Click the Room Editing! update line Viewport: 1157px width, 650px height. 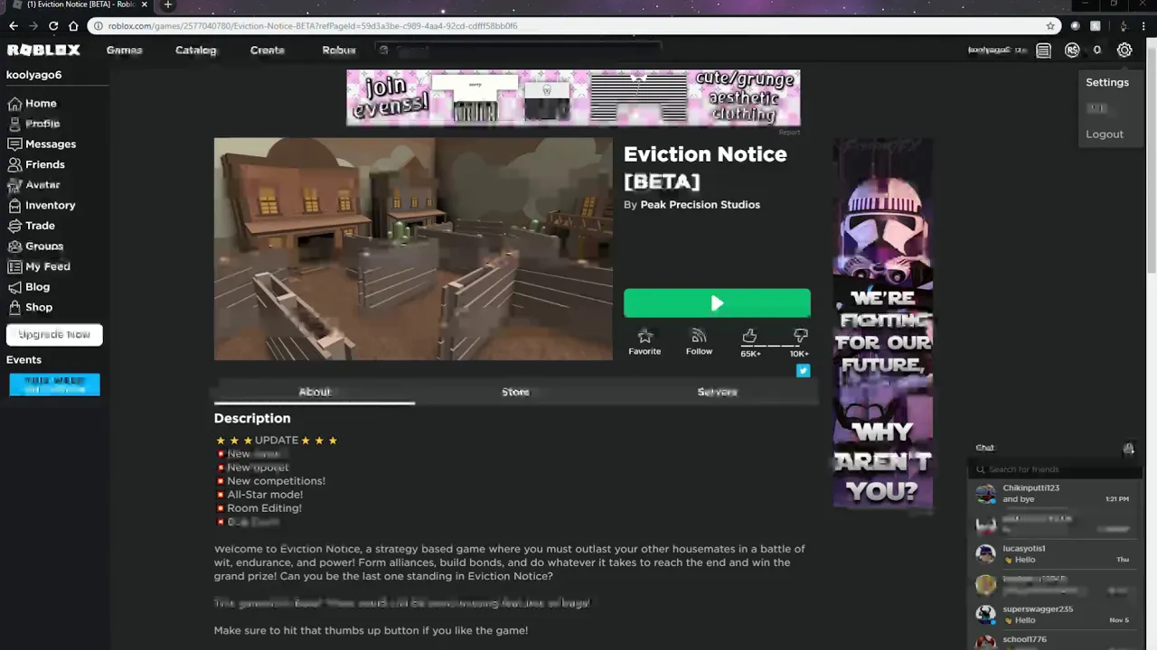pyautogui.click(x=265, y=508)
